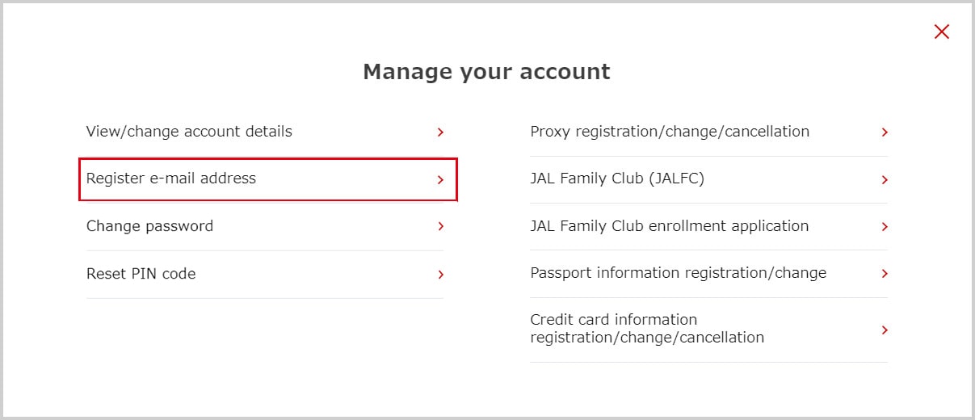Select JAL Family Club (JALFC)
Viewport: 975px width, 420px height.
point(617,178)
